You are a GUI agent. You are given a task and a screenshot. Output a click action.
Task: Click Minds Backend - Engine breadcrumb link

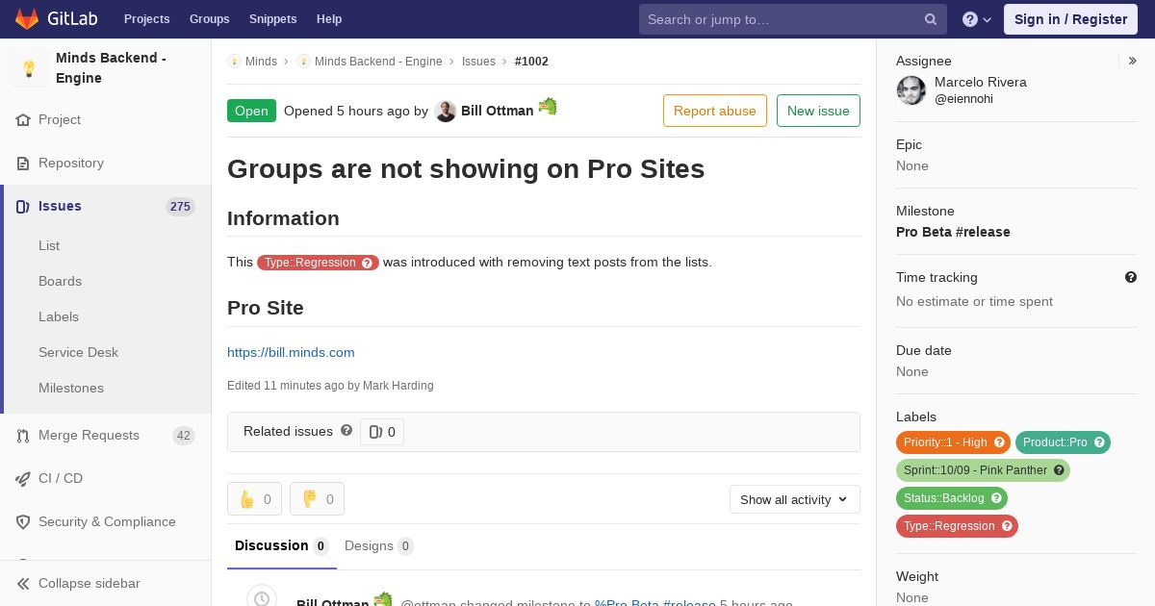pos(378,62)
